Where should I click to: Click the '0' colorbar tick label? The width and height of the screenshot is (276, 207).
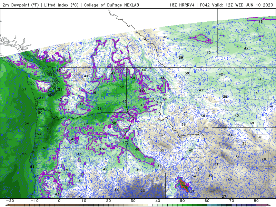[59, 201]
